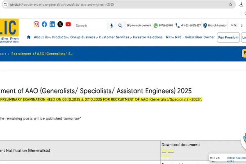The width and height of the screenshot is (246, 164).
Task: Expand the Products menu
Action: tap(61, 37)
